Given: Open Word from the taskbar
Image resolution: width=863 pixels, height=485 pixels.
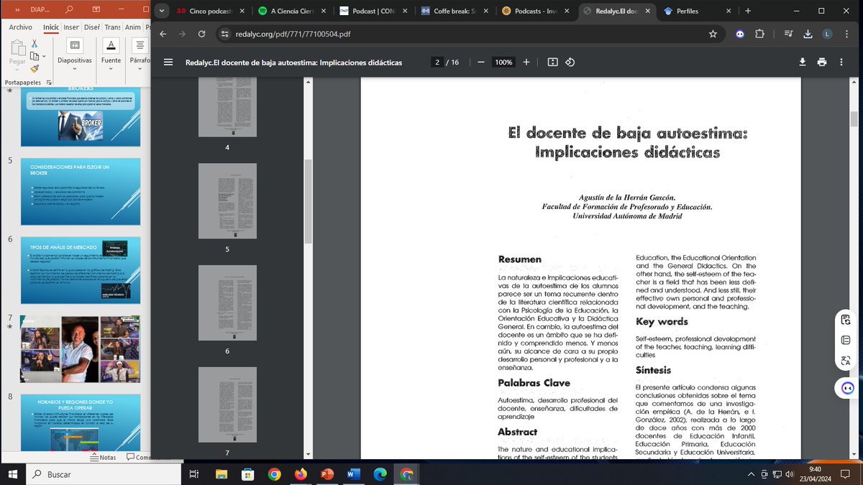Looking at the screenshot, I should (x=353, y=474).
